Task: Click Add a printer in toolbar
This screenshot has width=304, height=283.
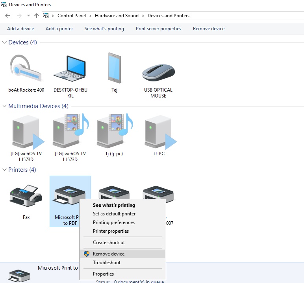Action: [x=59, y=29]
